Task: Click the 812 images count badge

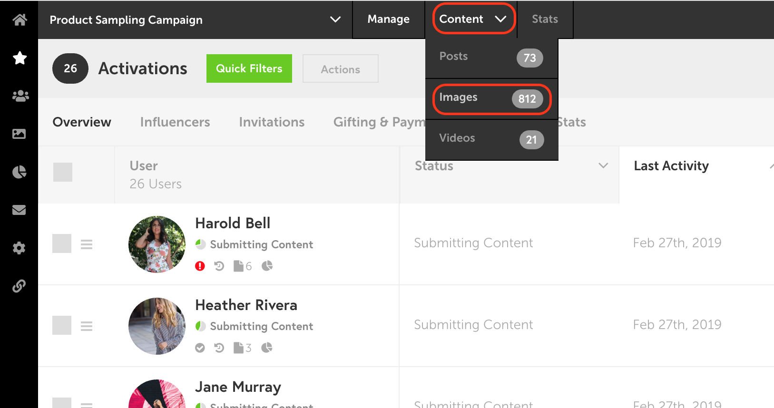Action: [x=527, y=99]
